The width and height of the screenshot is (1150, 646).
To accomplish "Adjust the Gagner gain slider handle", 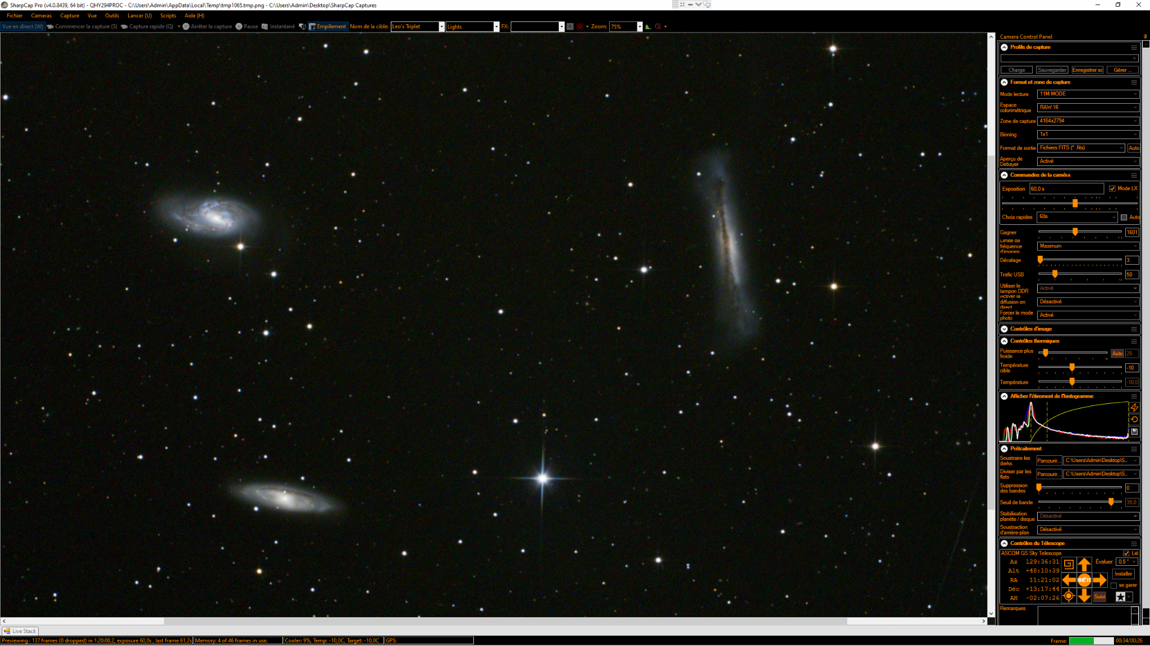I will (x=1075, y=232).
